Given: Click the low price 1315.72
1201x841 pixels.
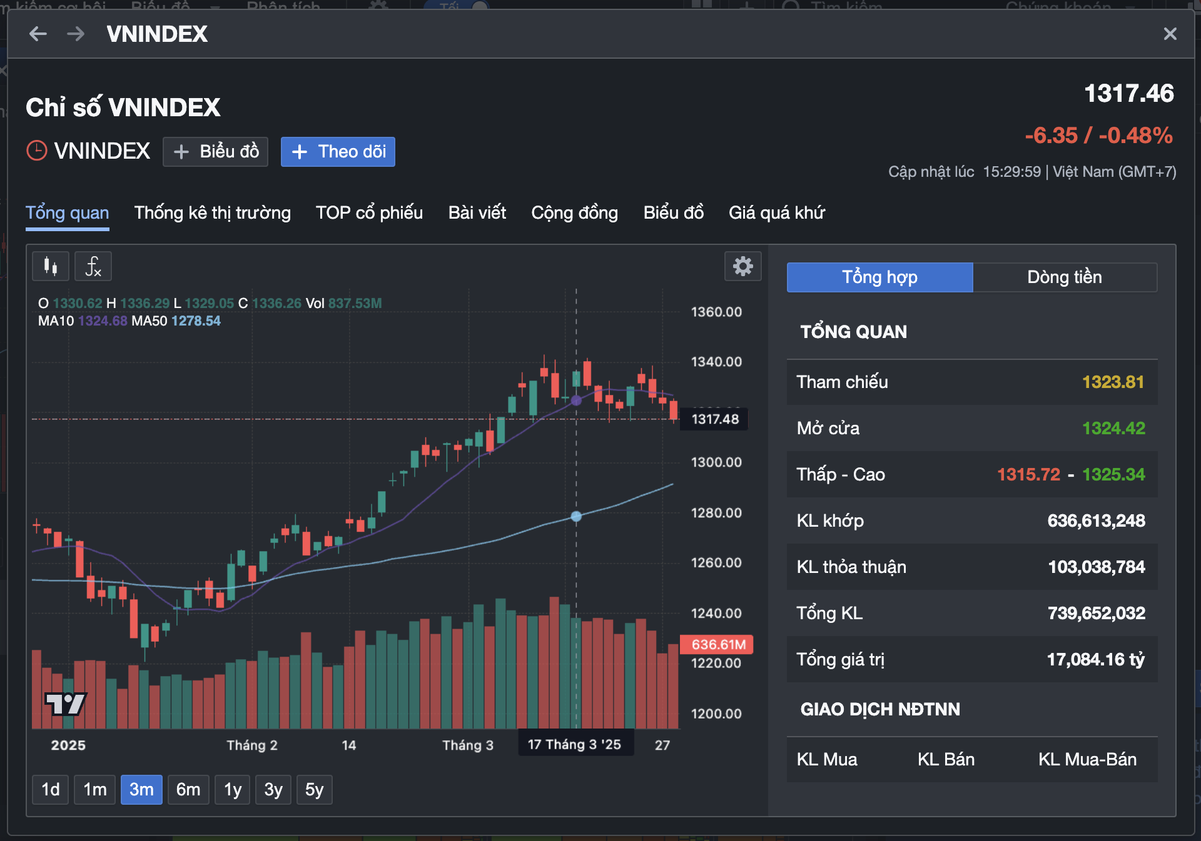Looking at the screenshot, I should pos(1028,475).
